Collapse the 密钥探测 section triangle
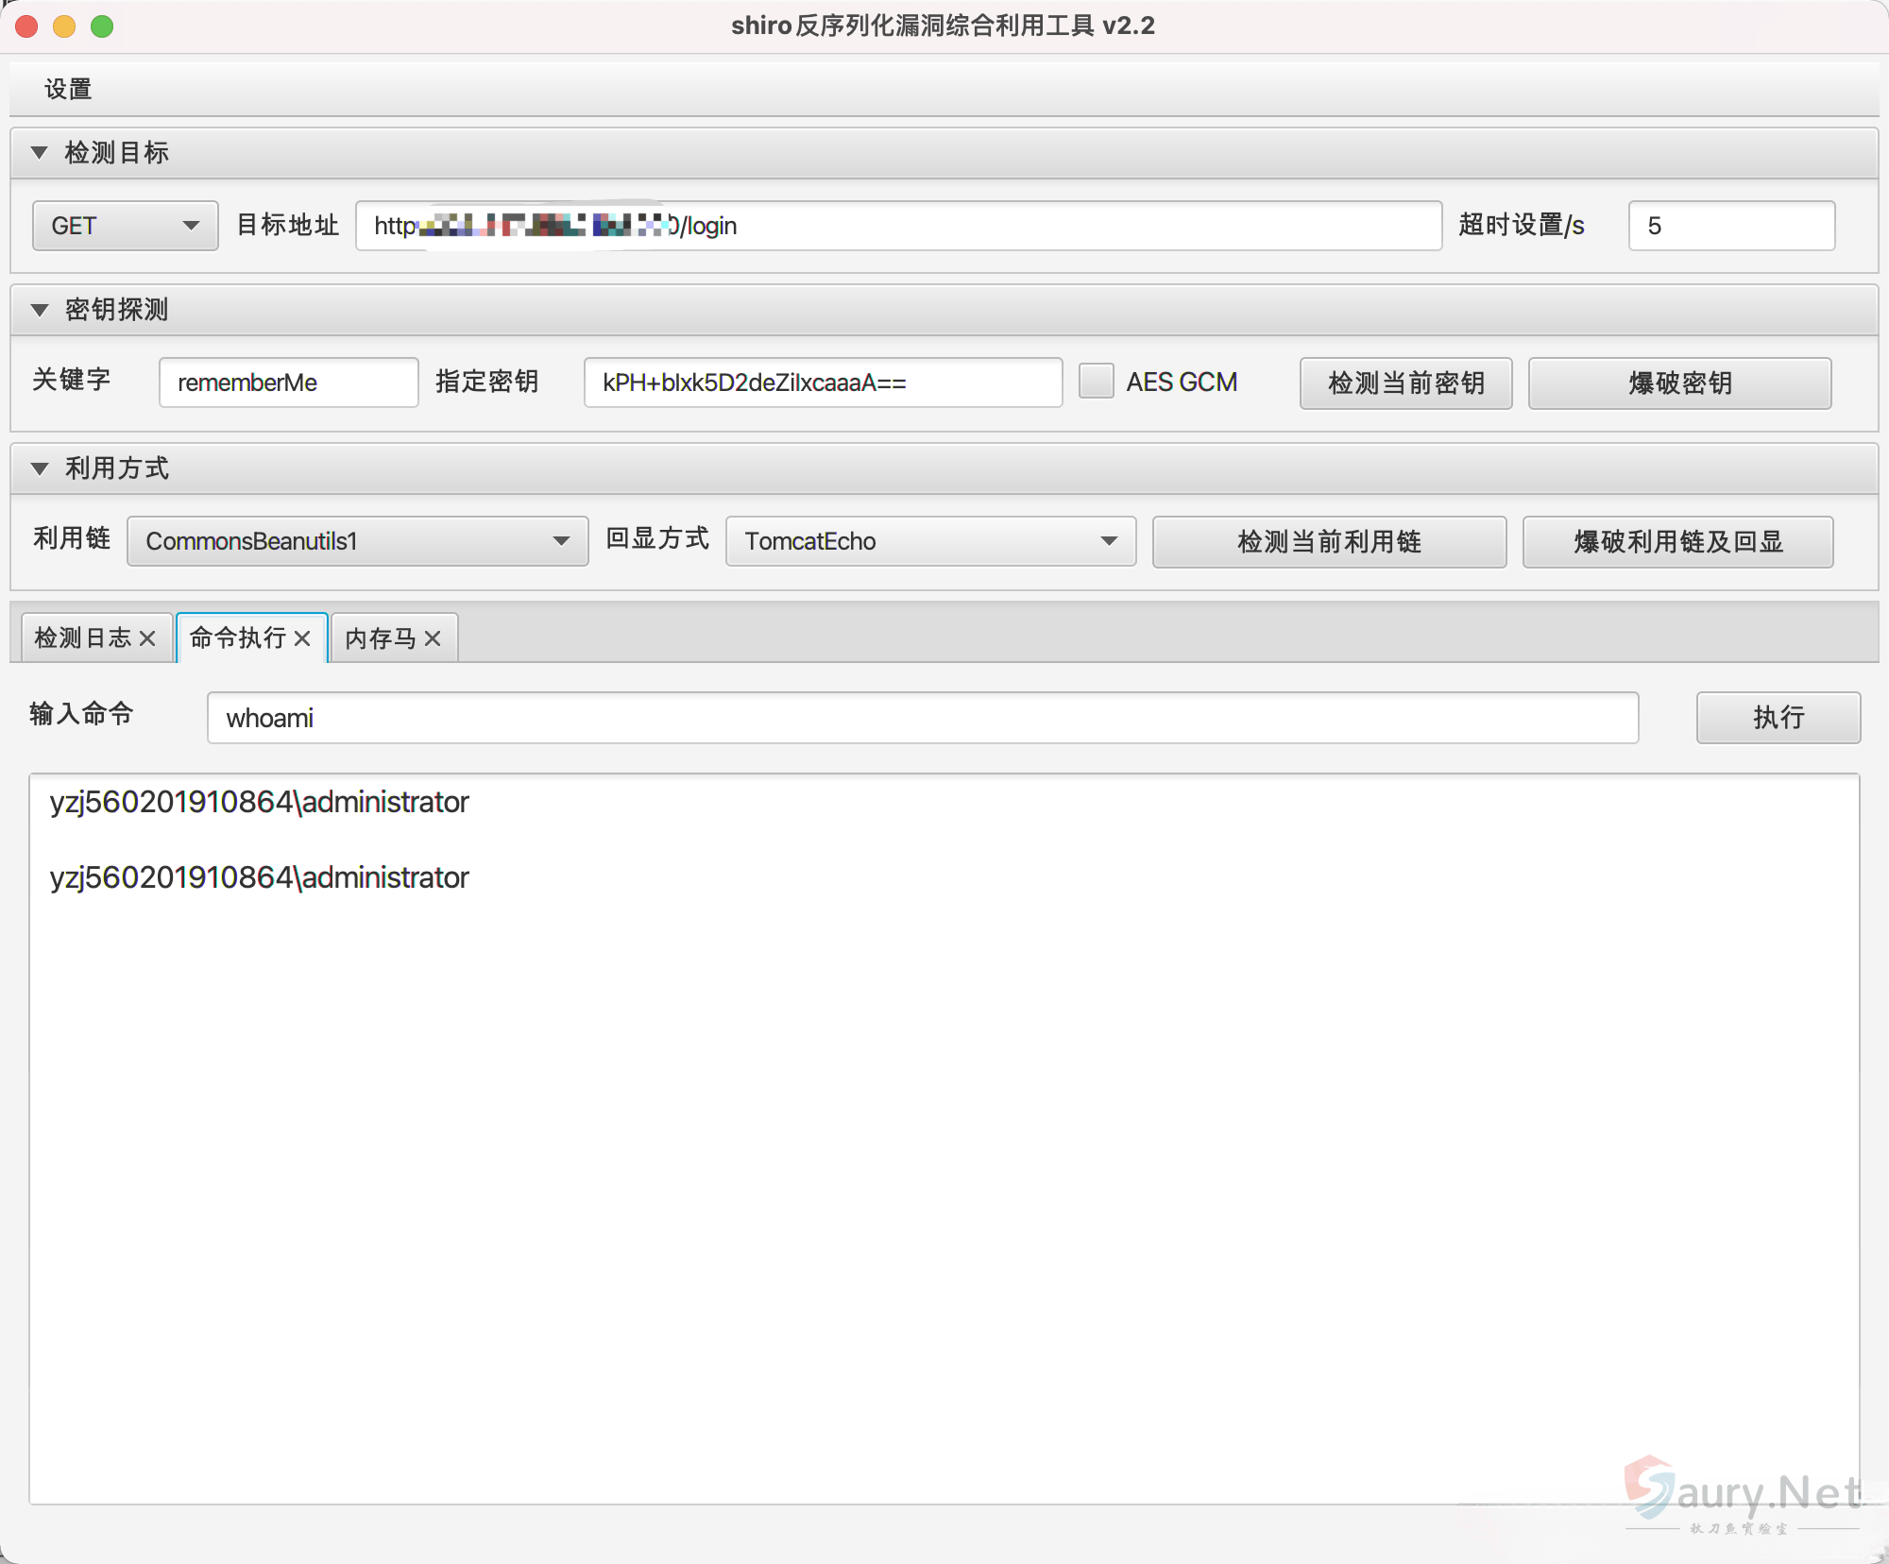1889x1564 pixels. pyautogui.click(x=40, y=310)
